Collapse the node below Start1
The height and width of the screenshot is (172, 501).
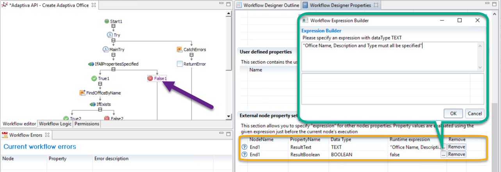pyautogui.click(x=113, y=27)
